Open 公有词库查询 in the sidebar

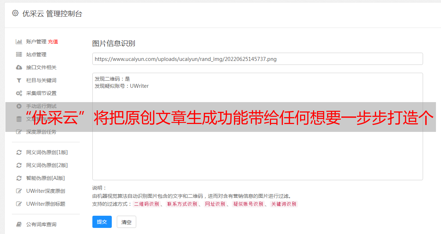(x=41, y=224)
